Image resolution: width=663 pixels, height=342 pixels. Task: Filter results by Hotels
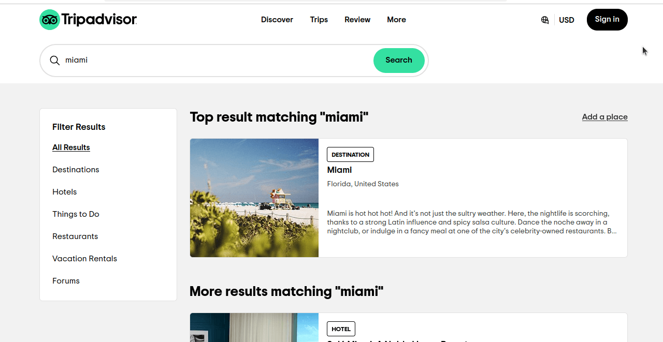coord(64,191)
